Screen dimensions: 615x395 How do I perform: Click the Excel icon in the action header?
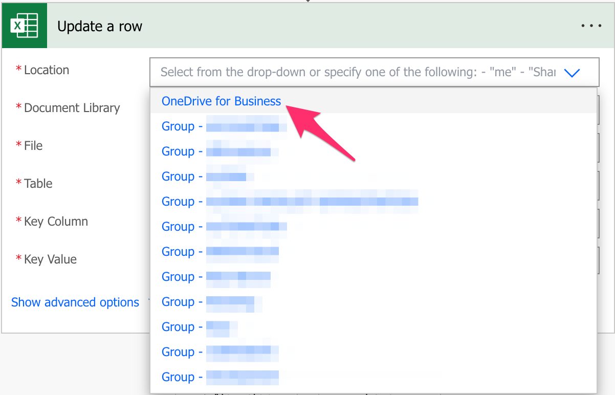pos(24,26)
